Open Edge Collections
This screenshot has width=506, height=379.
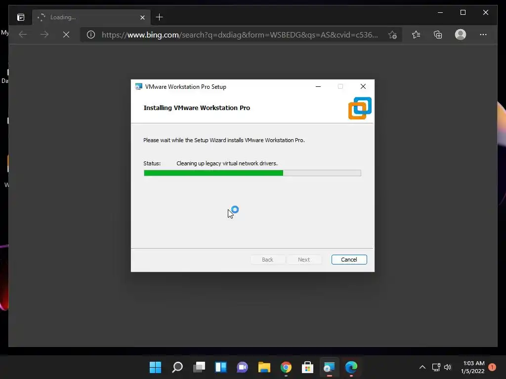(438, 35)
